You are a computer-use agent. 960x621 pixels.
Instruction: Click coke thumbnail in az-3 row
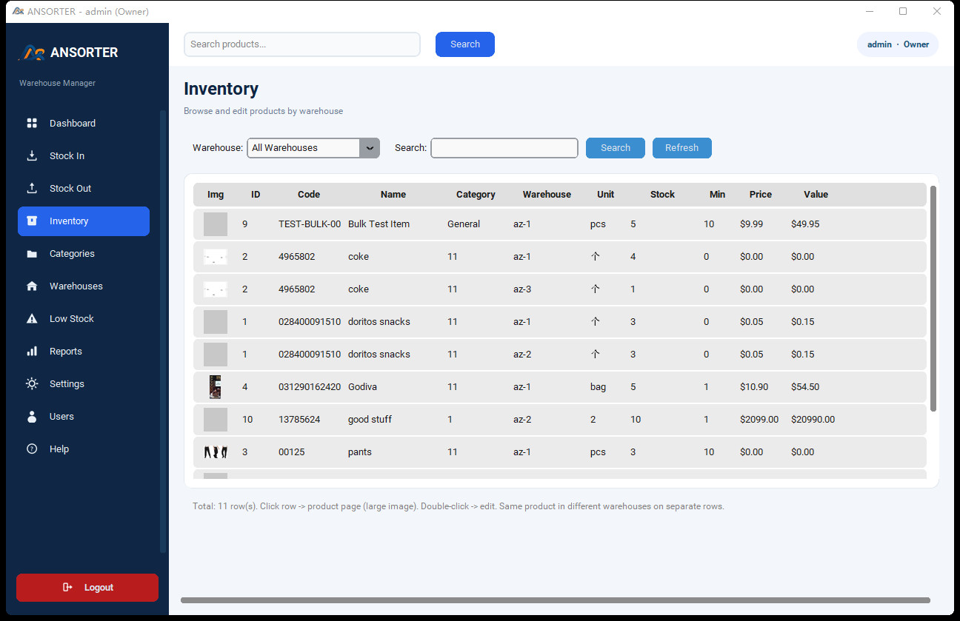coord(216,289)
